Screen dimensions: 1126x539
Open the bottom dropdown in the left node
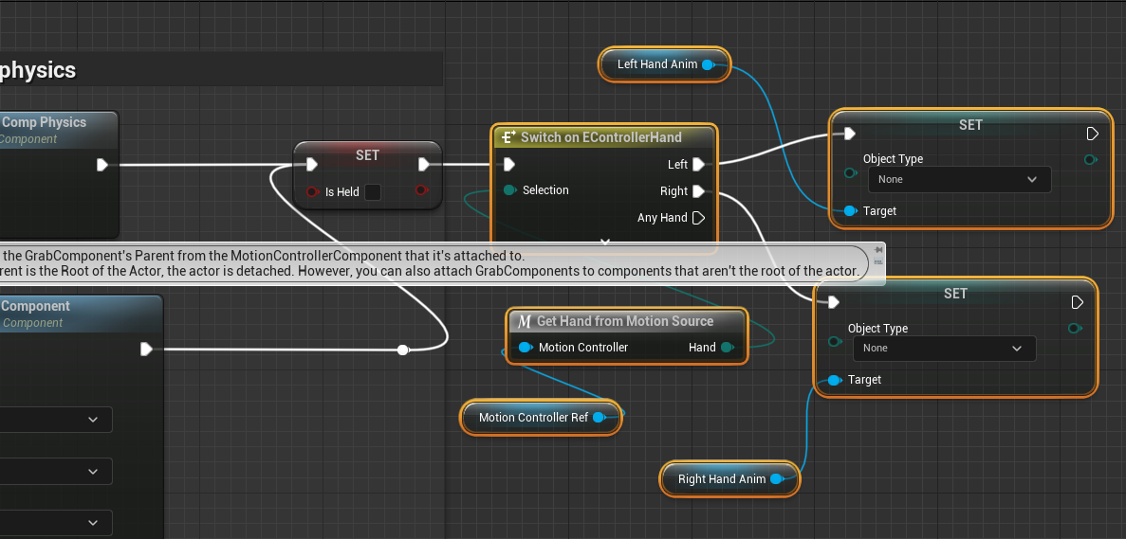pos(56,523)
